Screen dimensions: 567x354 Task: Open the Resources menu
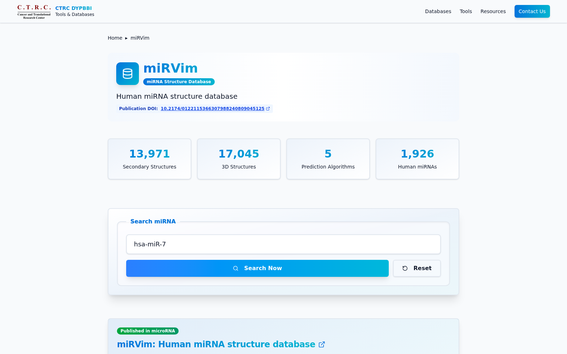[x=493, y=11]
